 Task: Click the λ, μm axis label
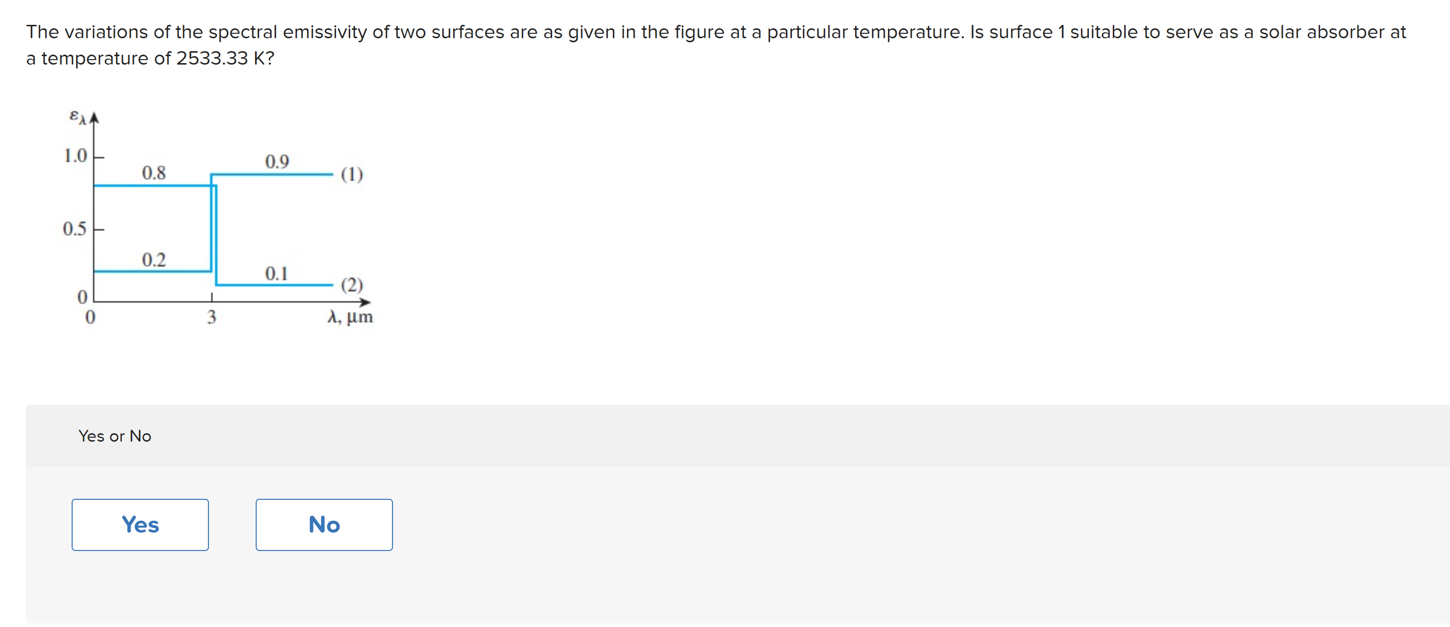(350, 317)
